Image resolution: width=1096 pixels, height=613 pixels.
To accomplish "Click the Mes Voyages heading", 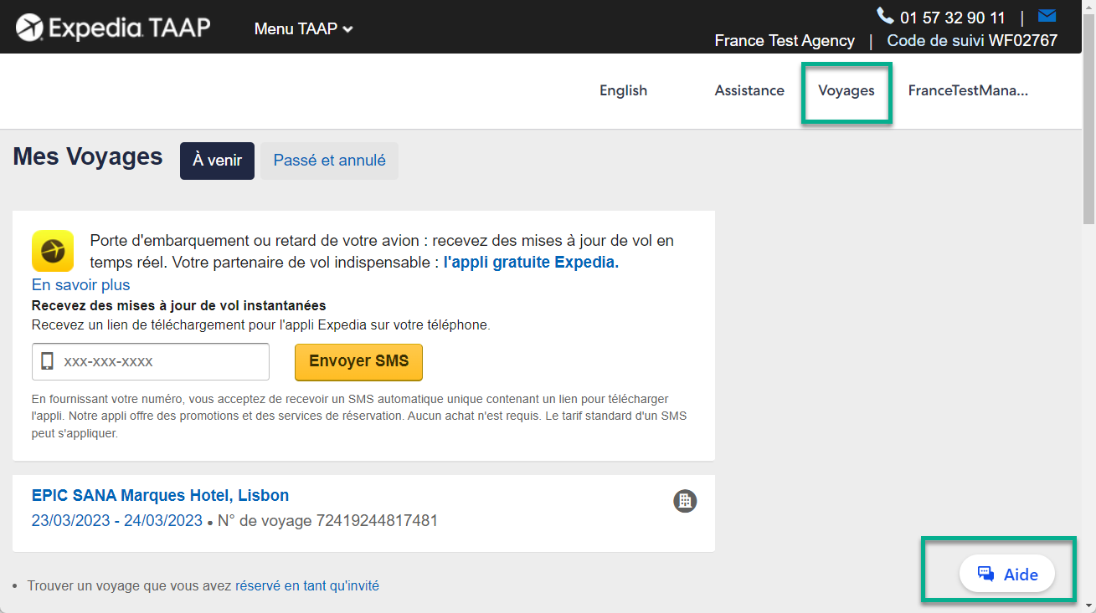I will pyautogui.click(x=88, y=156).
